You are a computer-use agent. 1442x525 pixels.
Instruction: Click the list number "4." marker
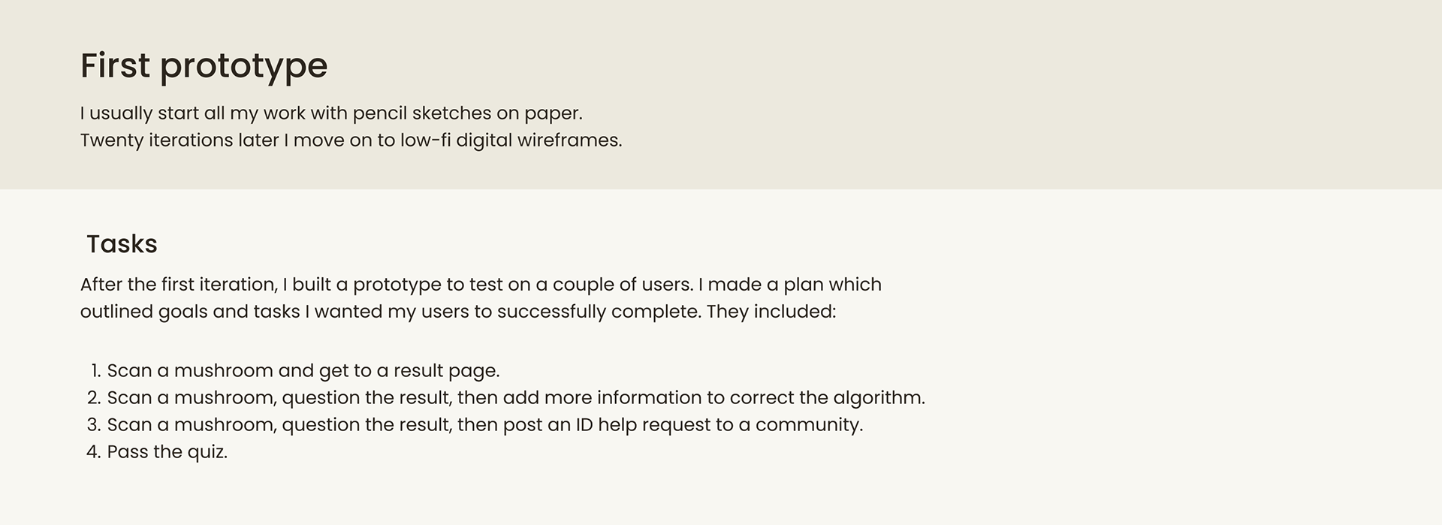(94, 452)
